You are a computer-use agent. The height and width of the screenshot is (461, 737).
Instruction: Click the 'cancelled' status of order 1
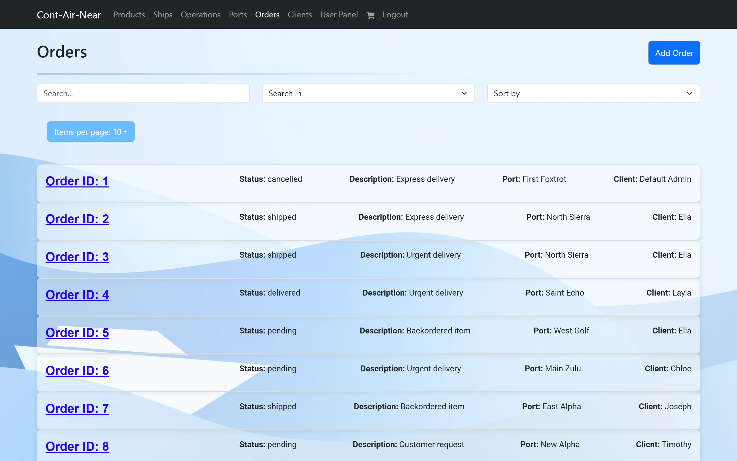[285, 179]
